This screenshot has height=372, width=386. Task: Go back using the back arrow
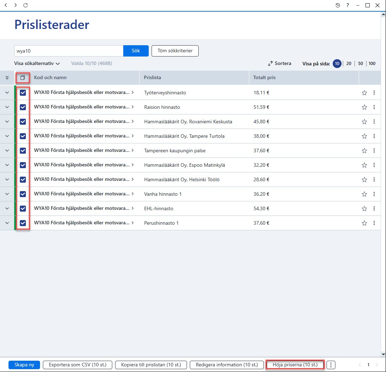[x=6, y=5]
